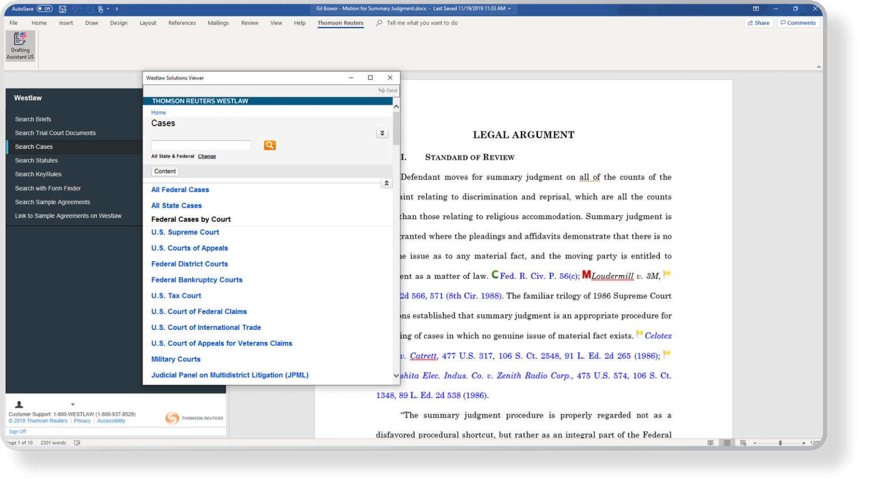The image size is (879, 494).
Task: Click the zoom slider in the status bar
Action: tap(779, 443)
